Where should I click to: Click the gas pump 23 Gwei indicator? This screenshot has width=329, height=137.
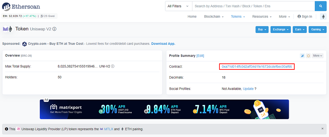(48, 16)
